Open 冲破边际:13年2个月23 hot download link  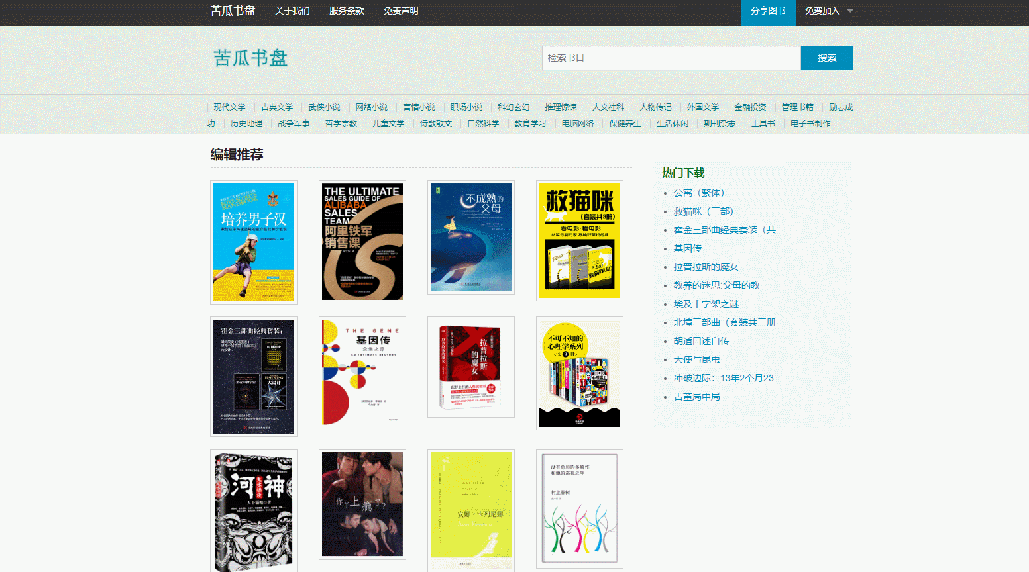click(724, 378)
